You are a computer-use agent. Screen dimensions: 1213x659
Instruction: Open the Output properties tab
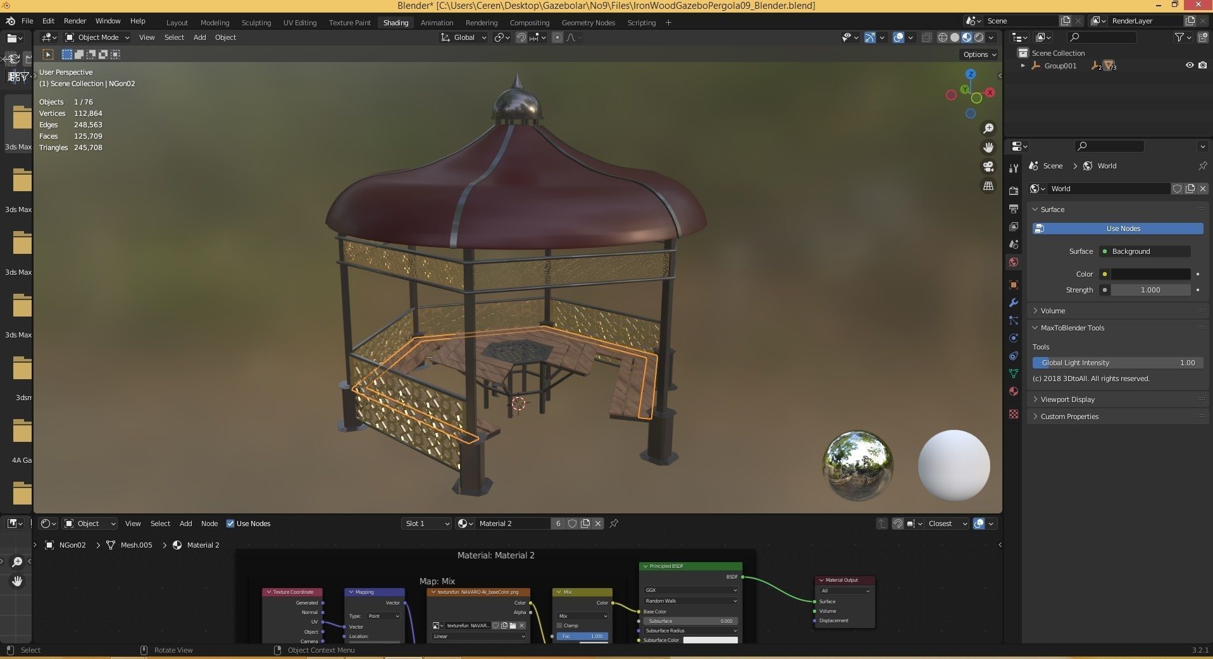pos(1014,208)
